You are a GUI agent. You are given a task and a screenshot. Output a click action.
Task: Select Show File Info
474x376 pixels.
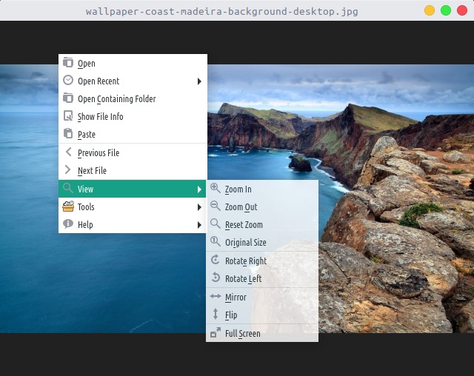tap(133, 117)
